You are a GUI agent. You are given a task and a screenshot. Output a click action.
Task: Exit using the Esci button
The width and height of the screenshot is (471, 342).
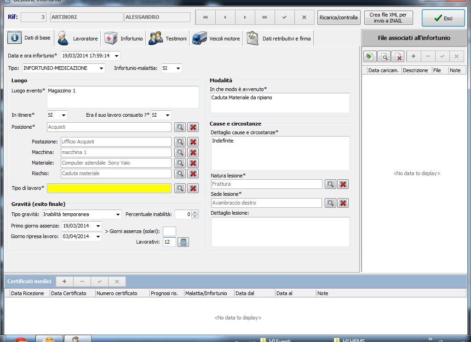click(x=443, y=18)
